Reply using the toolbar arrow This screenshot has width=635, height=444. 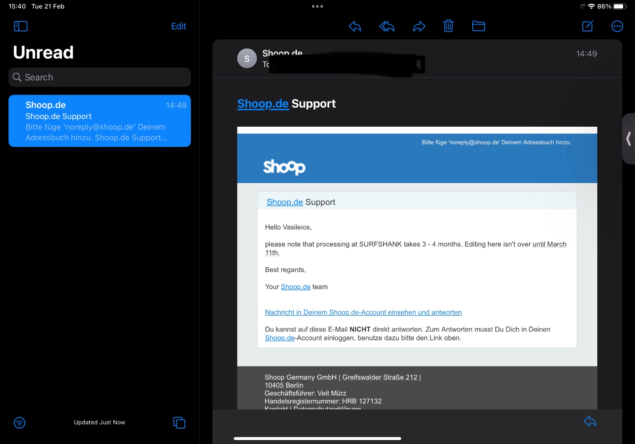pyautogui.click(x=355, y=26)
